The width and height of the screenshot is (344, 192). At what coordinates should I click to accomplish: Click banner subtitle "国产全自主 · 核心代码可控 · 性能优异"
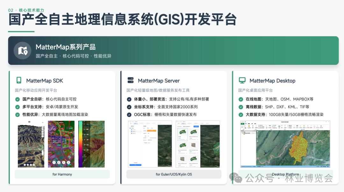[x=74, y=56]
